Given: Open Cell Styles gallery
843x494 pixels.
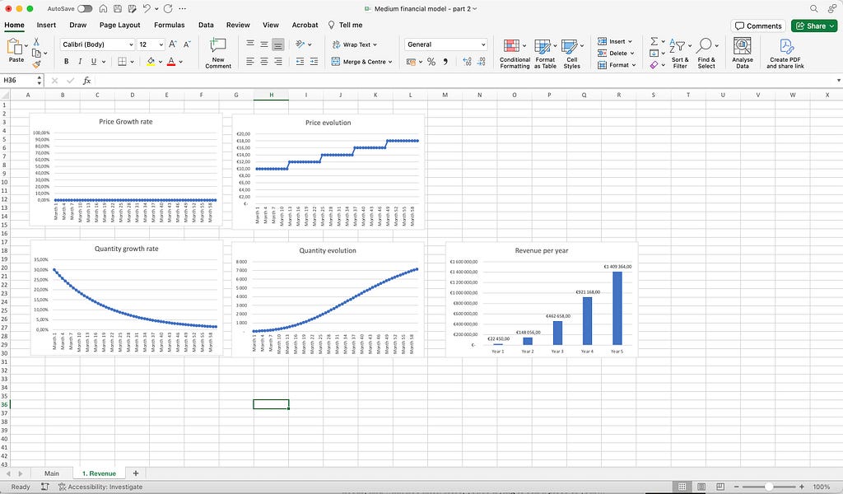Looking at the screenshot, I should coord(572,54).
